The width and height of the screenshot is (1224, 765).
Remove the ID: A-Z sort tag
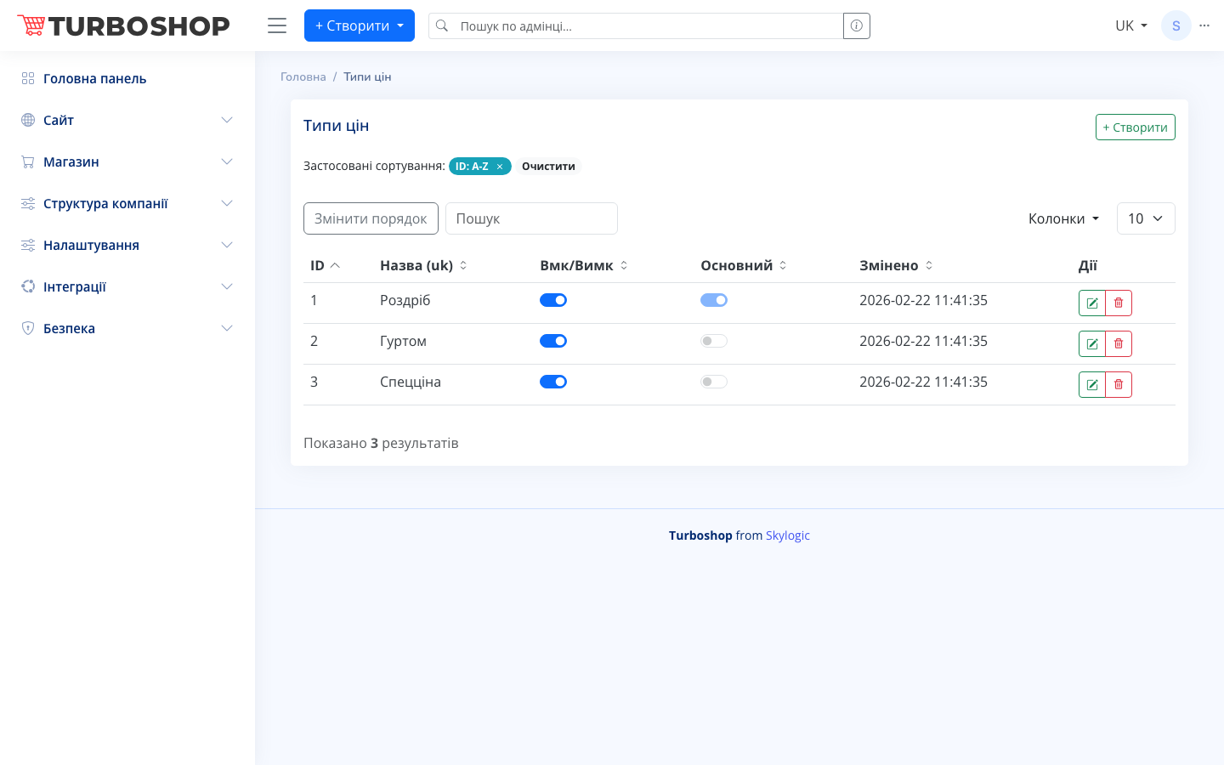click(500, 167)
